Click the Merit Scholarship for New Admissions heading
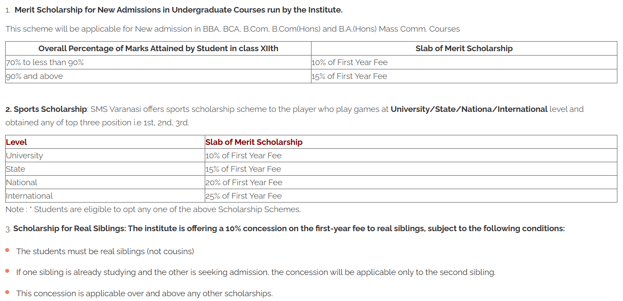The image size is (623, 301). 178,10
